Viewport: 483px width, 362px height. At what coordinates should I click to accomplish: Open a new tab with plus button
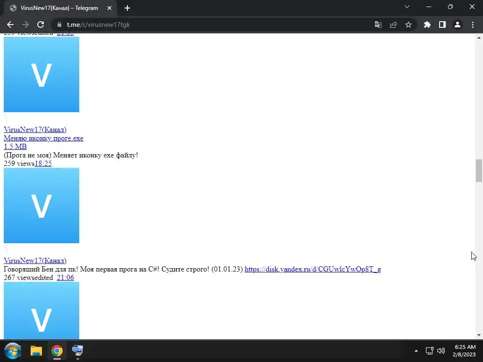click(x=127, y=8)
